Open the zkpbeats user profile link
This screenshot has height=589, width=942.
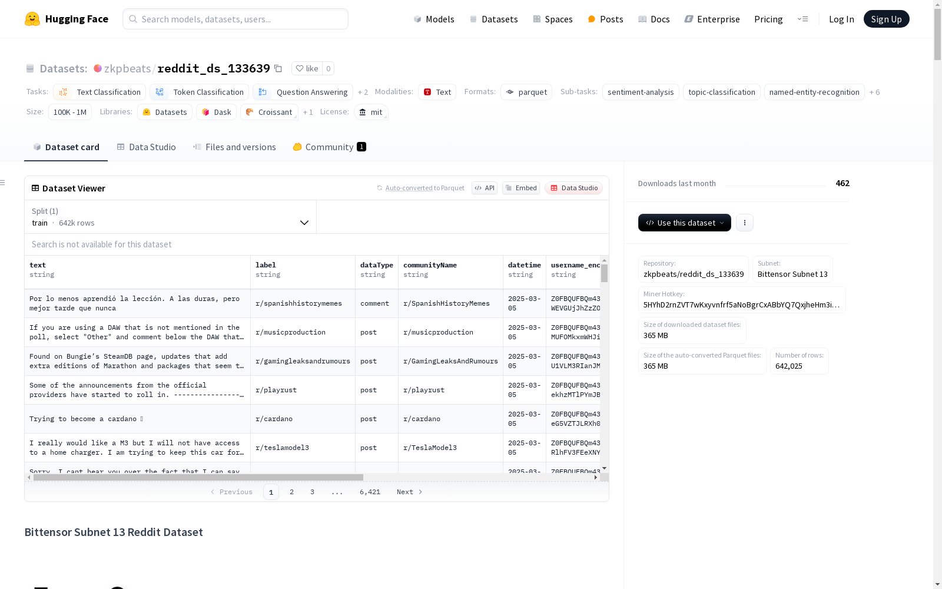click(128, 68)
